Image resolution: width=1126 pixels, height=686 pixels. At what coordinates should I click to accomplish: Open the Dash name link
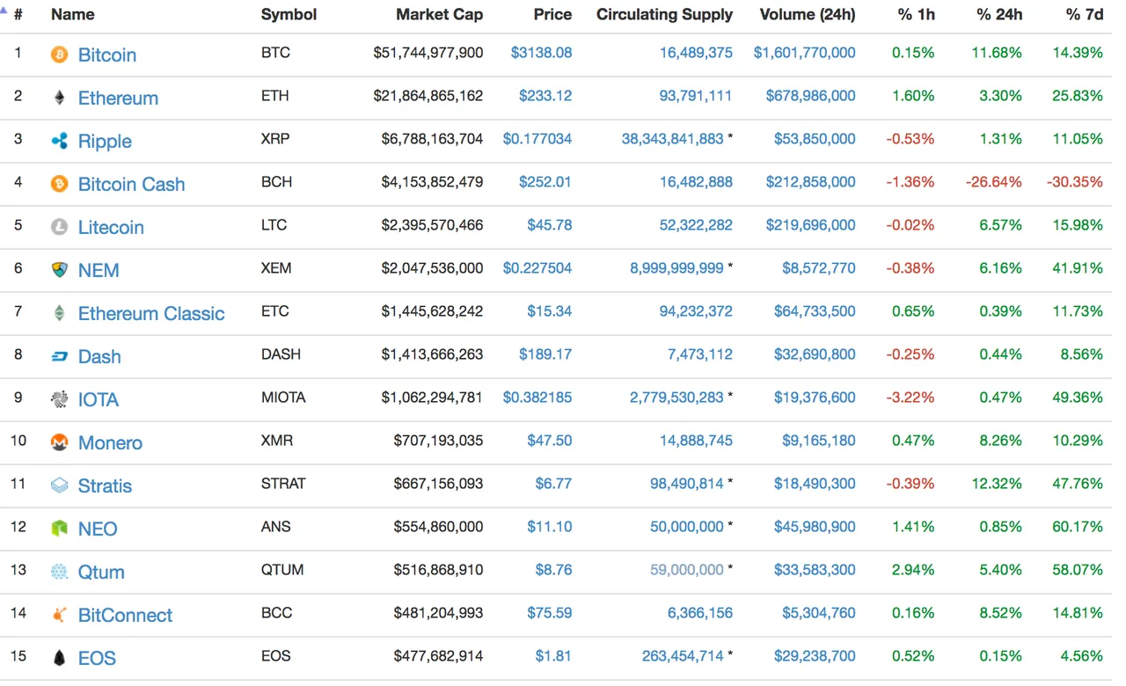pyautogui.click(x=99, y=356)
